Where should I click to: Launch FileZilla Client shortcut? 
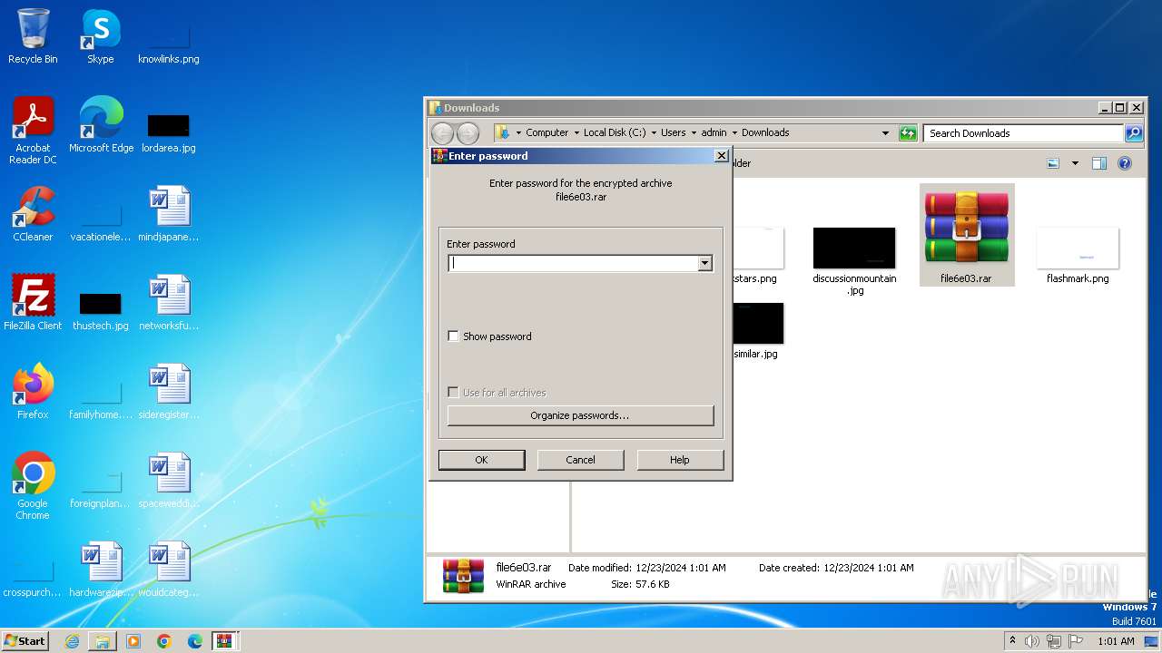coord(33,302)
